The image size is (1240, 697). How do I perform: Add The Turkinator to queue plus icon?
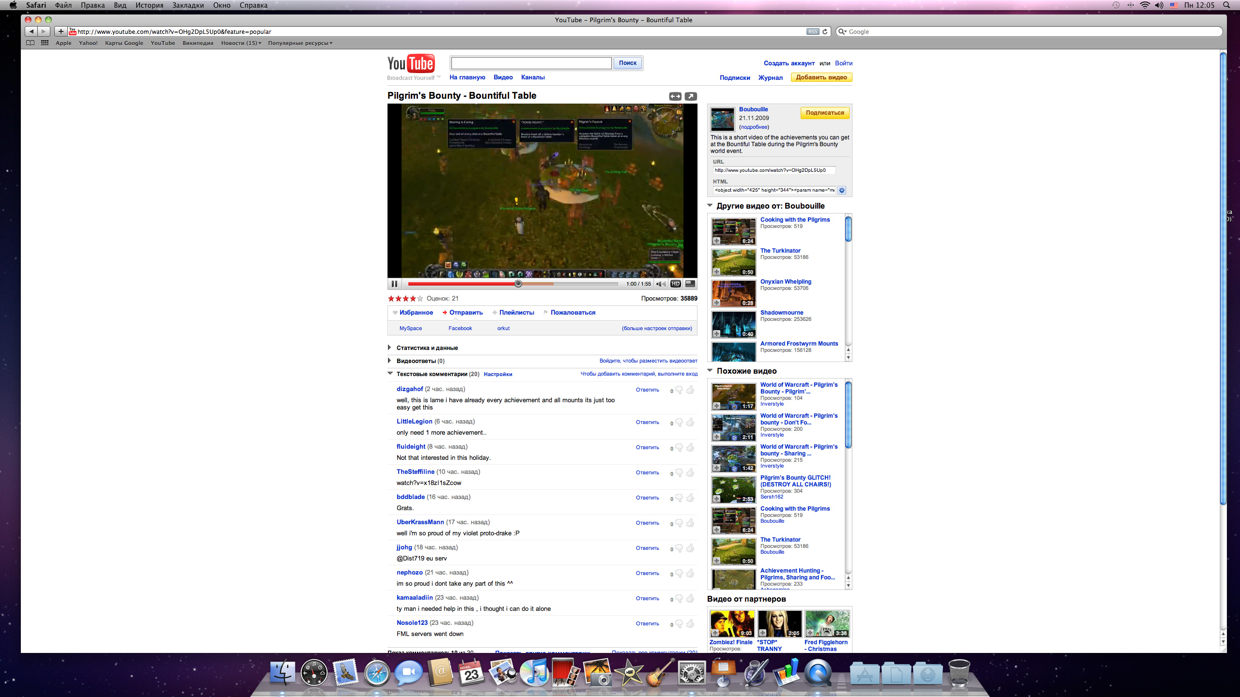[716, 272]
